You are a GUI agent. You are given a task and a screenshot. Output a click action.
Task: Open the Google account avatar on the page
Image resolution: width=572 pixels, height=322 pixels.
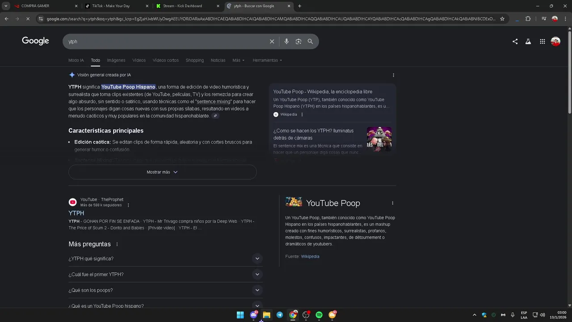tap(555, 42)
